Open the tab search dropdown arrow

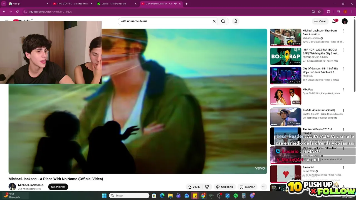click(x=4, y=4)
